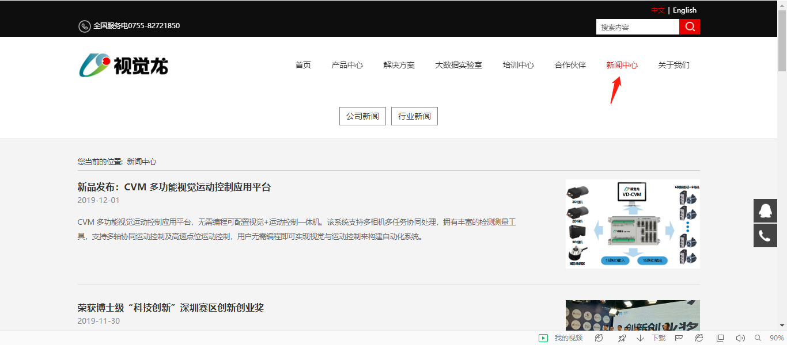This screenshot has height=345, width=787.
Task: Open the phone contact side widget
Action: pyautogui.click(x=765, y=236)
